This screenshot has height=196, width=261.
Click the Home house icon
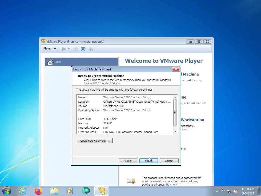[50, 62]
